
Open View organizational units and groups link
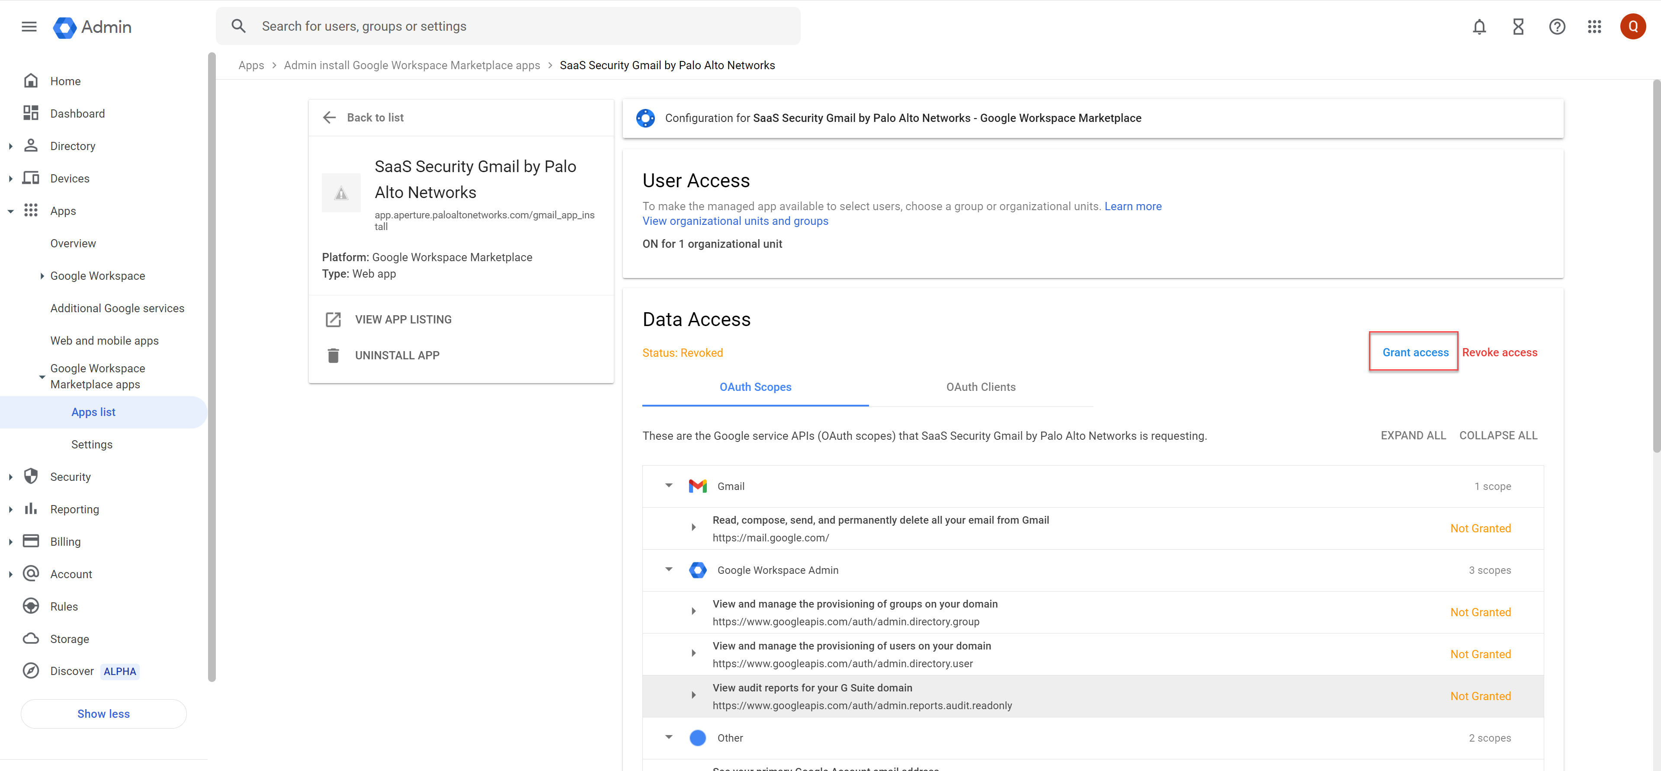coord(735,221)
